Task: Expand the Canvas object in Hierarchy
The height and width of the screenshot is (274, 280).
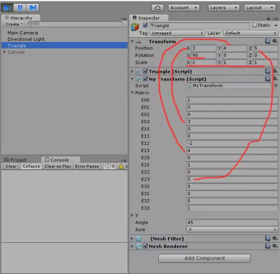Action: point(5,52)
